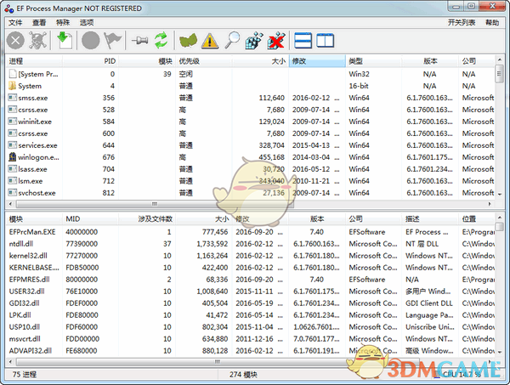Open the 查看 menu
Screen dimensions: 510x385
39,22
